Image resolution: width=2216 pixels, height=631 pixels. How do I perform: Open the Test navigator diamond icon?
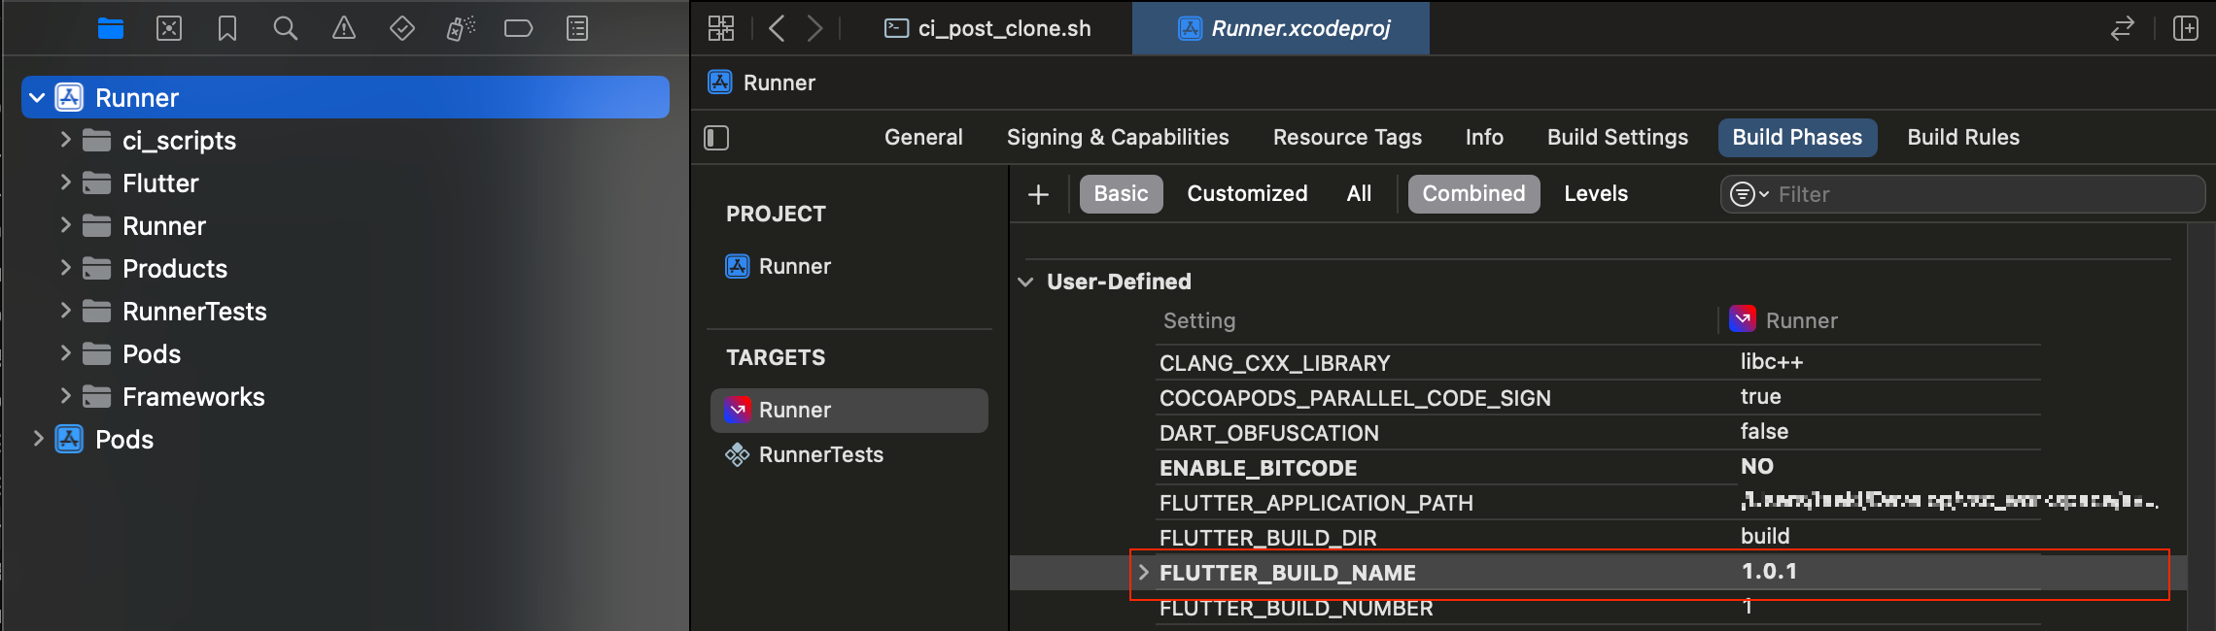click(402, 29)
